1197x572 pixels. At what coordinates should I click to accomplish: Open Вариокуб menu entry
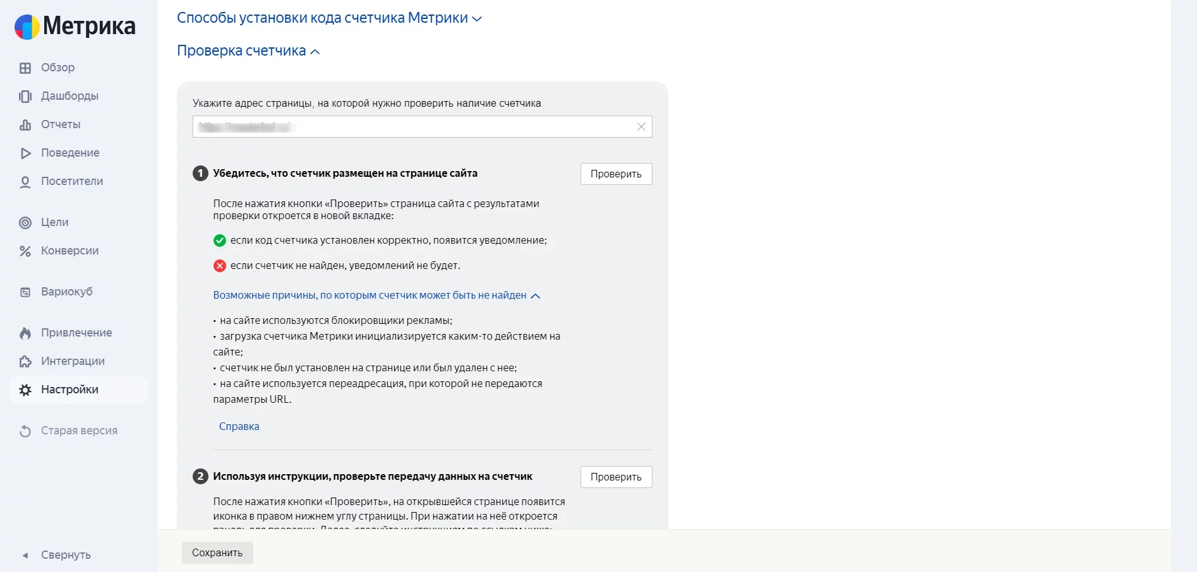[67, 292]
